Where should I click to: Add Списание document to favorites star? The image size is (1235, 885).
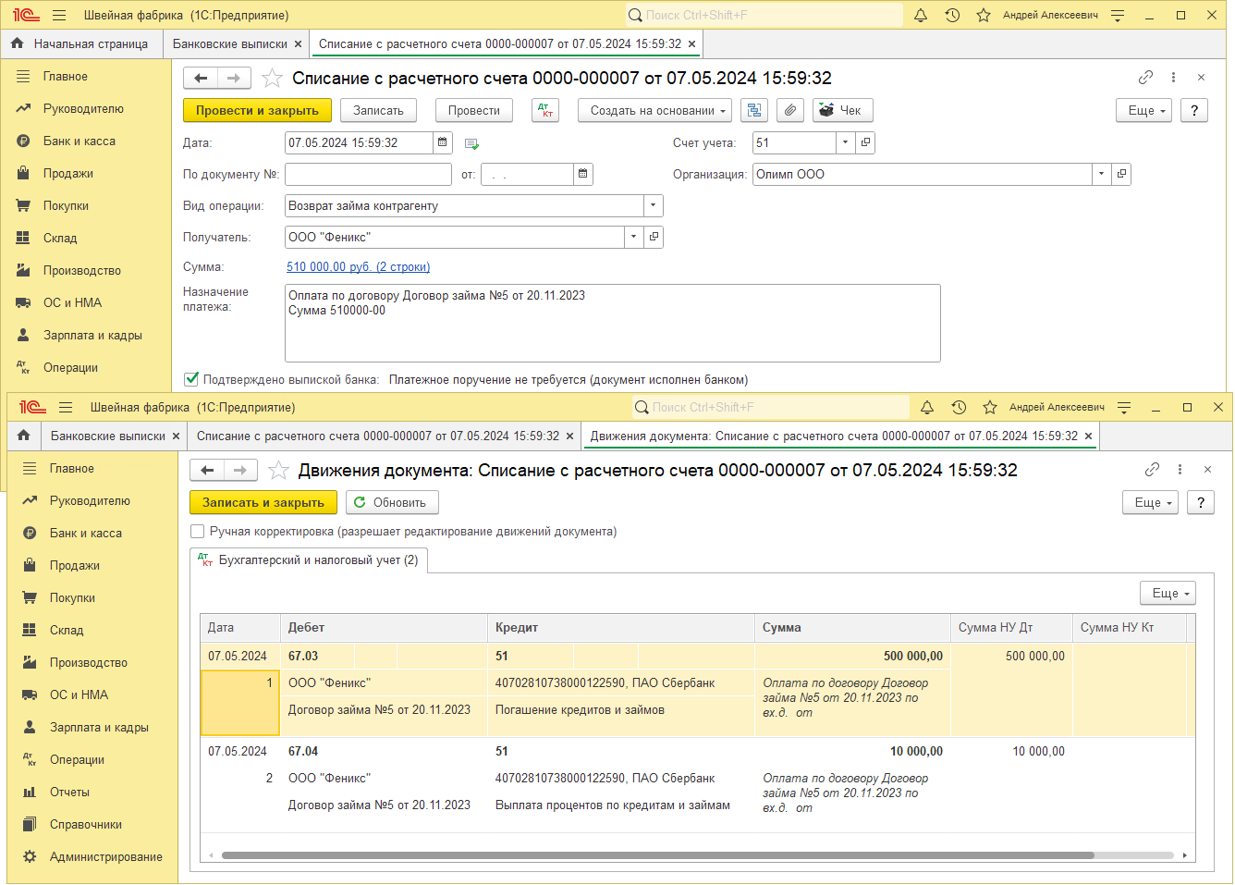pos(272,78)
